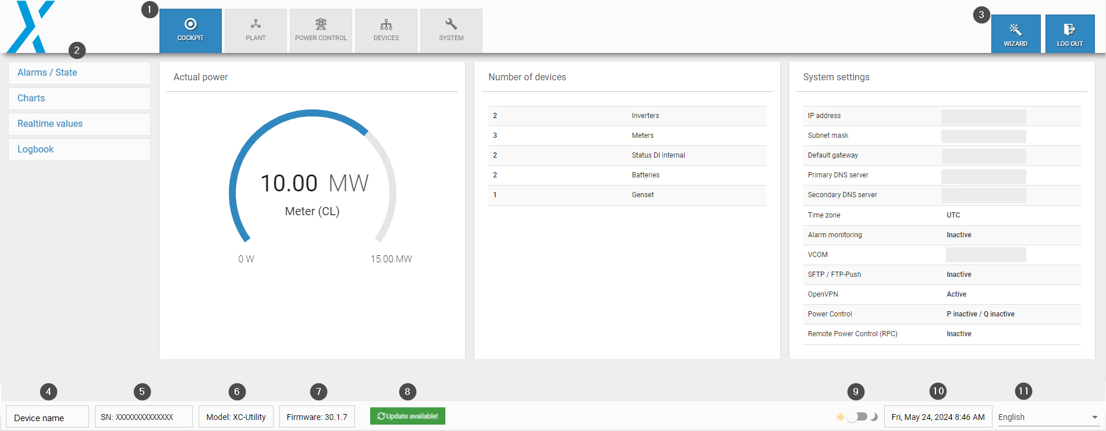
Task: Click the moon dark-mode icon
Action: tap(874, 417)
